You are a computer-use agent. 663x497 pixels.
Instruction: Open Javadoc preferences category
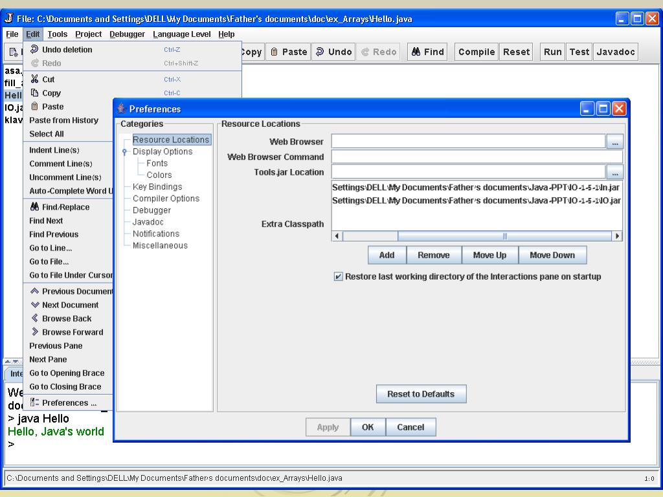(148, 222)
